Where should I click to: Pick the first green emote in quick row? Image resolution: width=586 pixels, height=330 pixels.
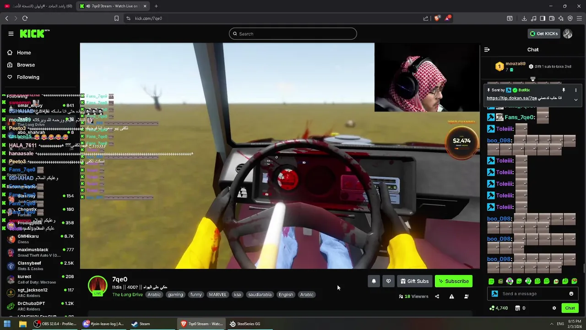pos(491,281)
